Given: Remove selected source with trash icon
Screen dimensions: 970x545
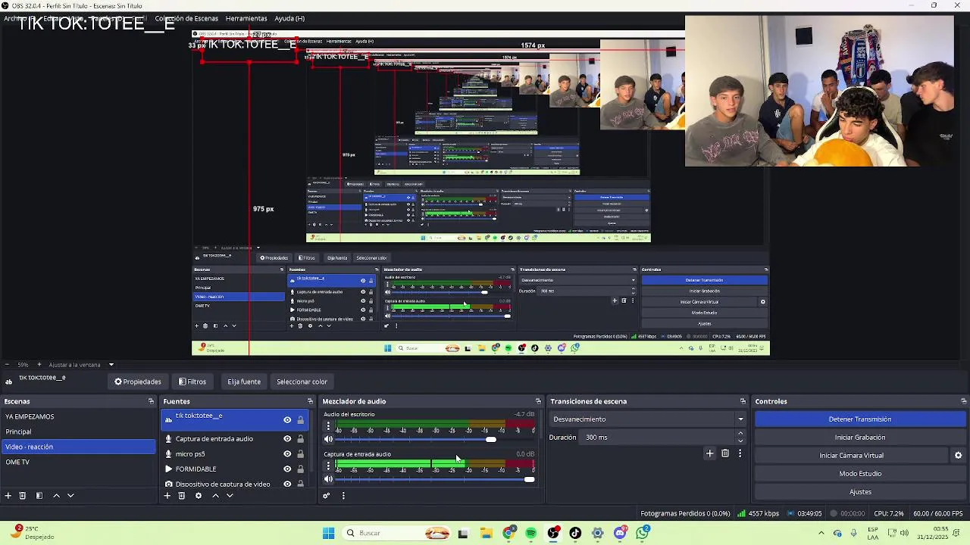Looking at the screenshot, I should point(182,496).
